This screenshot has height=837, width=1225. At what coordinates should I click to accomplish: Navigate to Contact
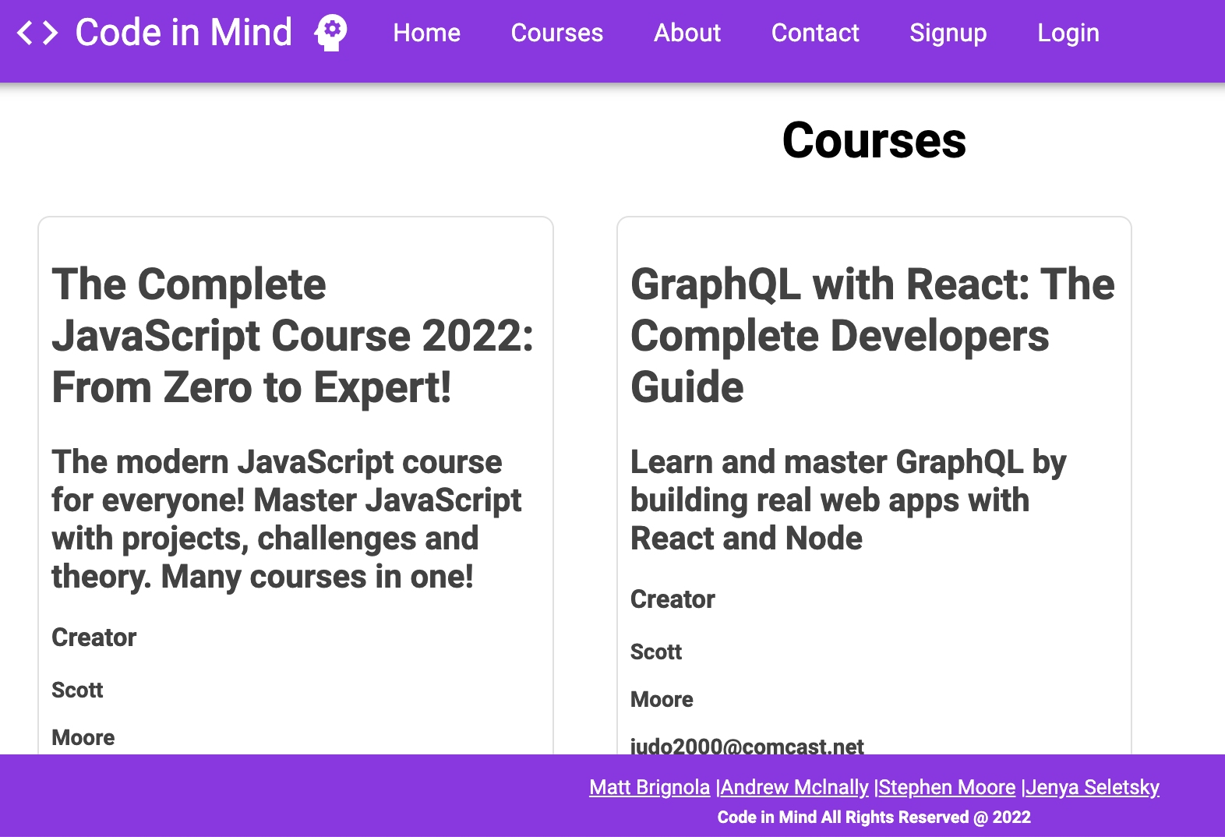pos(815,33)
